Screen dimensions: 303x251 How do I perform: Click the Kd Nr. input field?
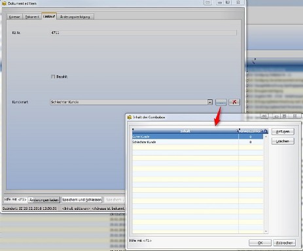click(x=143, y=33)
